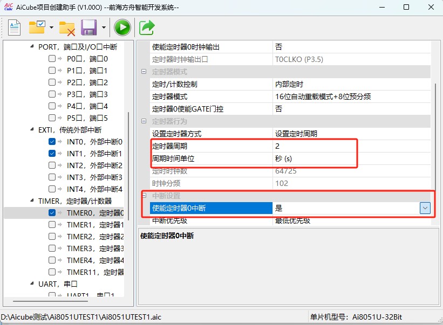Select the INT2 外部中断2 tree row
Viewport: 443px width, 325px height.
pyautogui.click(x=64, y=165)
